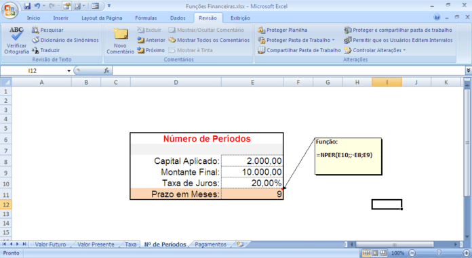
Task: Click Excluir comment button
Action: tap(149, 30)
